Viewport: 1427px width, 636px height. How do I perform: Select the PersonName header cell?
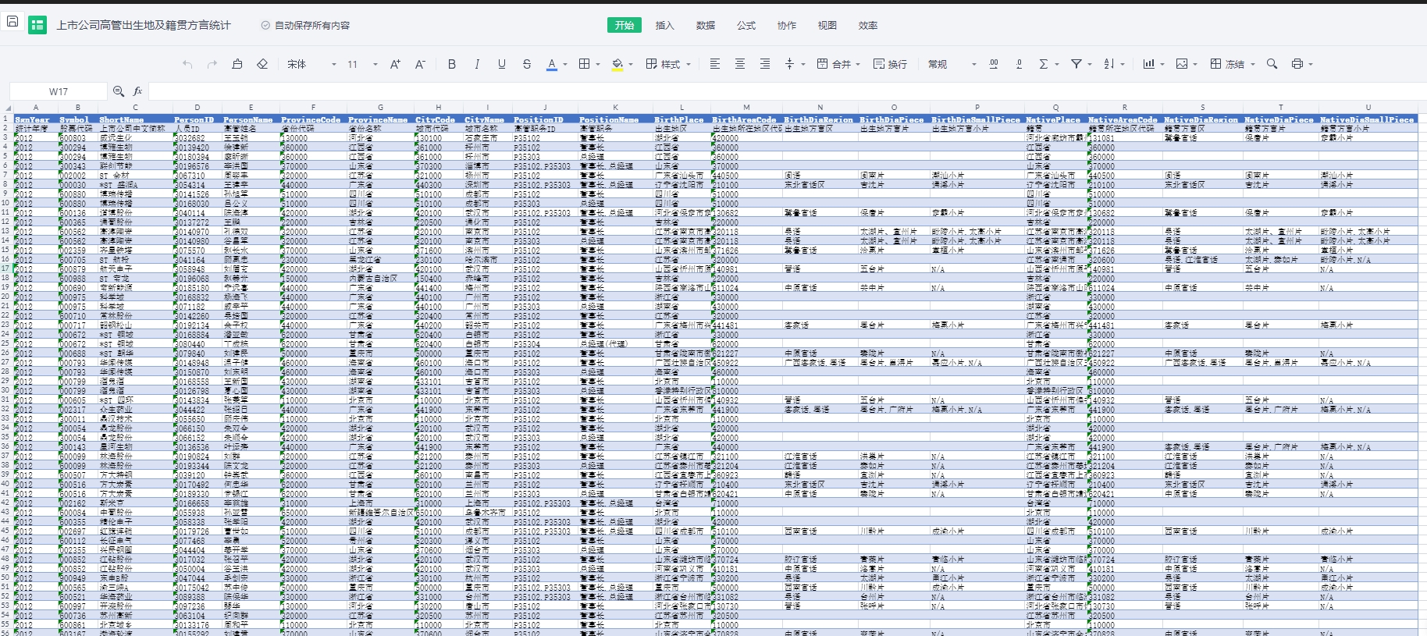[251, 119]
